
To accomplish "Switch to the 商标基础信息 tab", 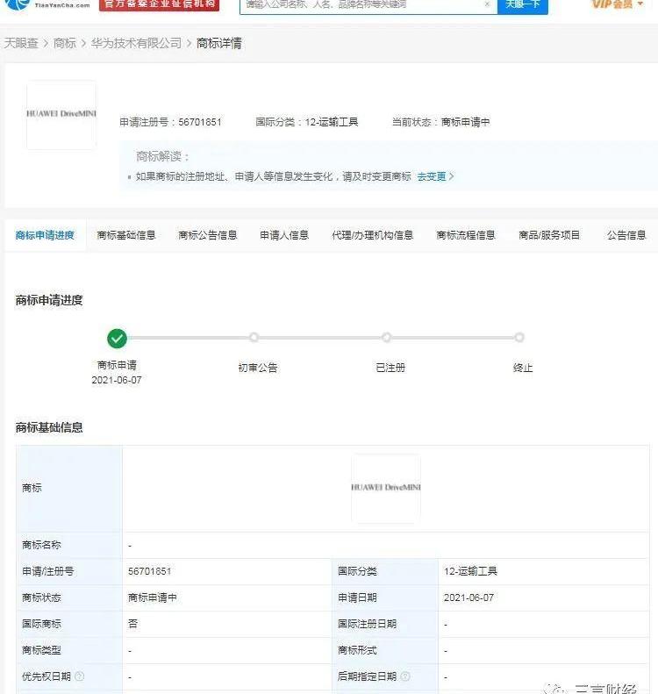I will coord(126,235).
